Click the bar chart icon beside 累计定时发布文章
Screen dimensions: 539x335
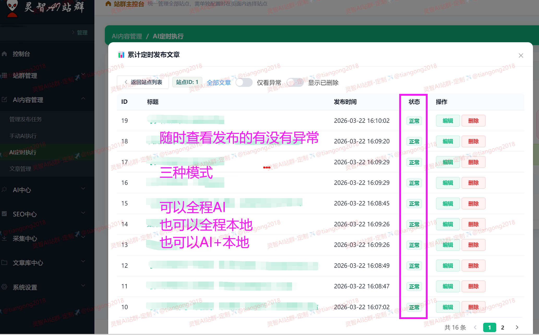pyautogui.click(x=121, y=55)
